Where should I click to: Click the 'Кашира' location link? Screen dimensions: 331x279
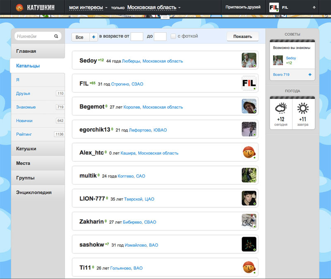(128, 153)
